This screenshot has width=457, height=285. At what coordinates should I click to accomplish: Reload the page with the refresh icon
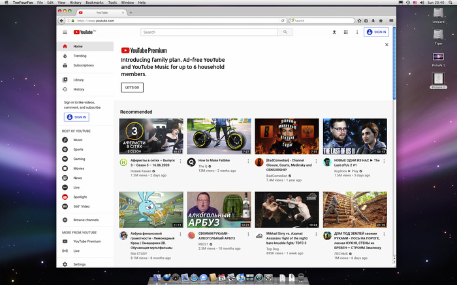coord(283,21)
